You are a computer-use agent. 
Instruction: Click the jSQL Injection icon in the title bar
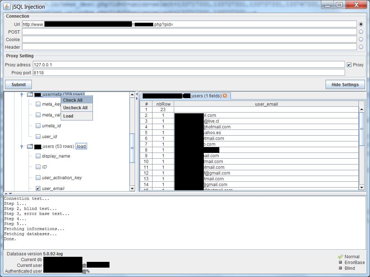click(7, 6)
